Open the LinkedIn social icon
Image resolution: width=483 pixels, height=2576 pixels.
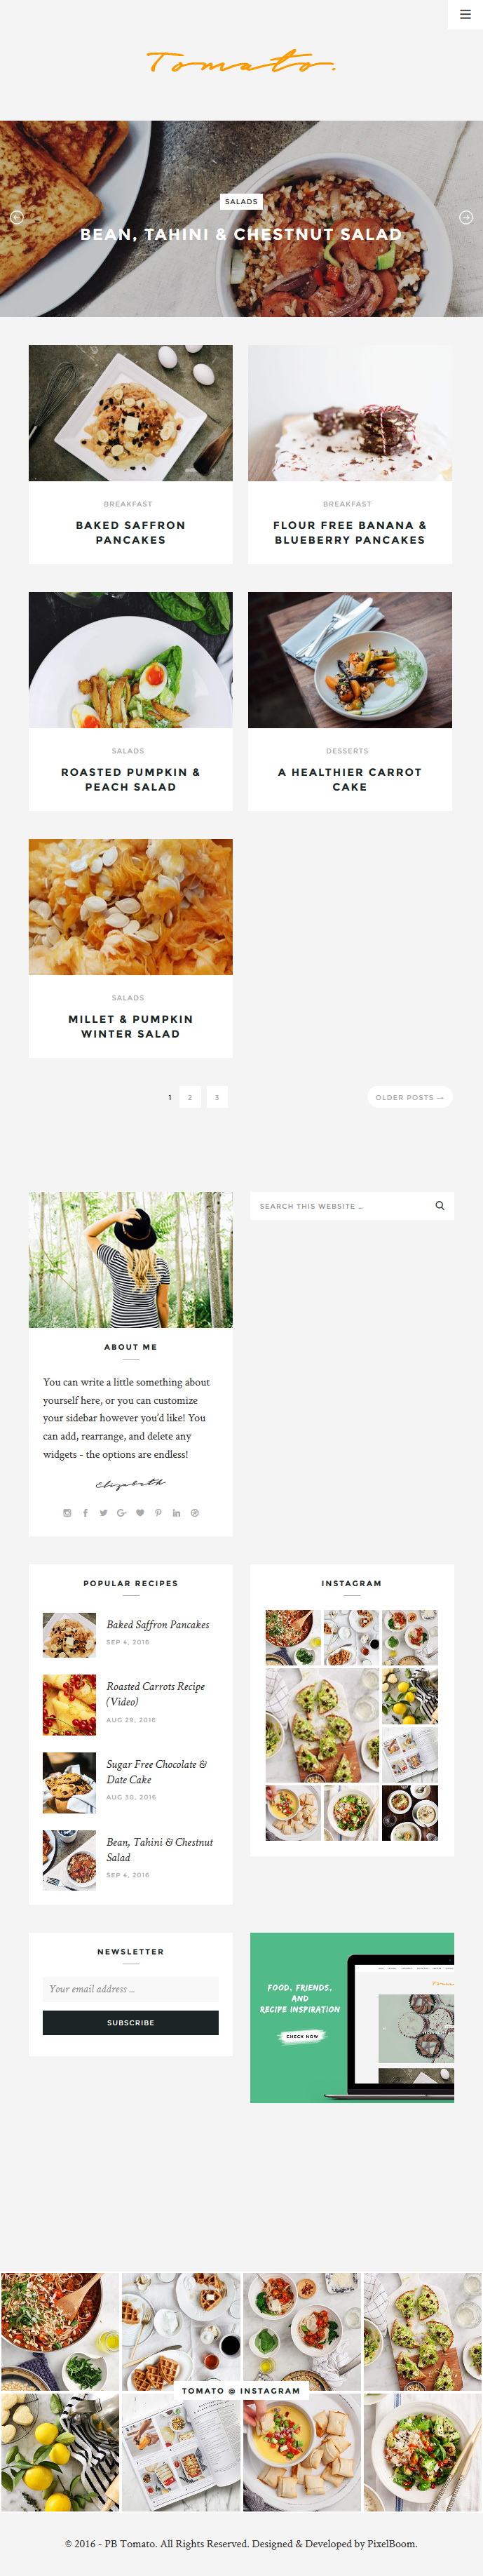tap(176, 1512)
